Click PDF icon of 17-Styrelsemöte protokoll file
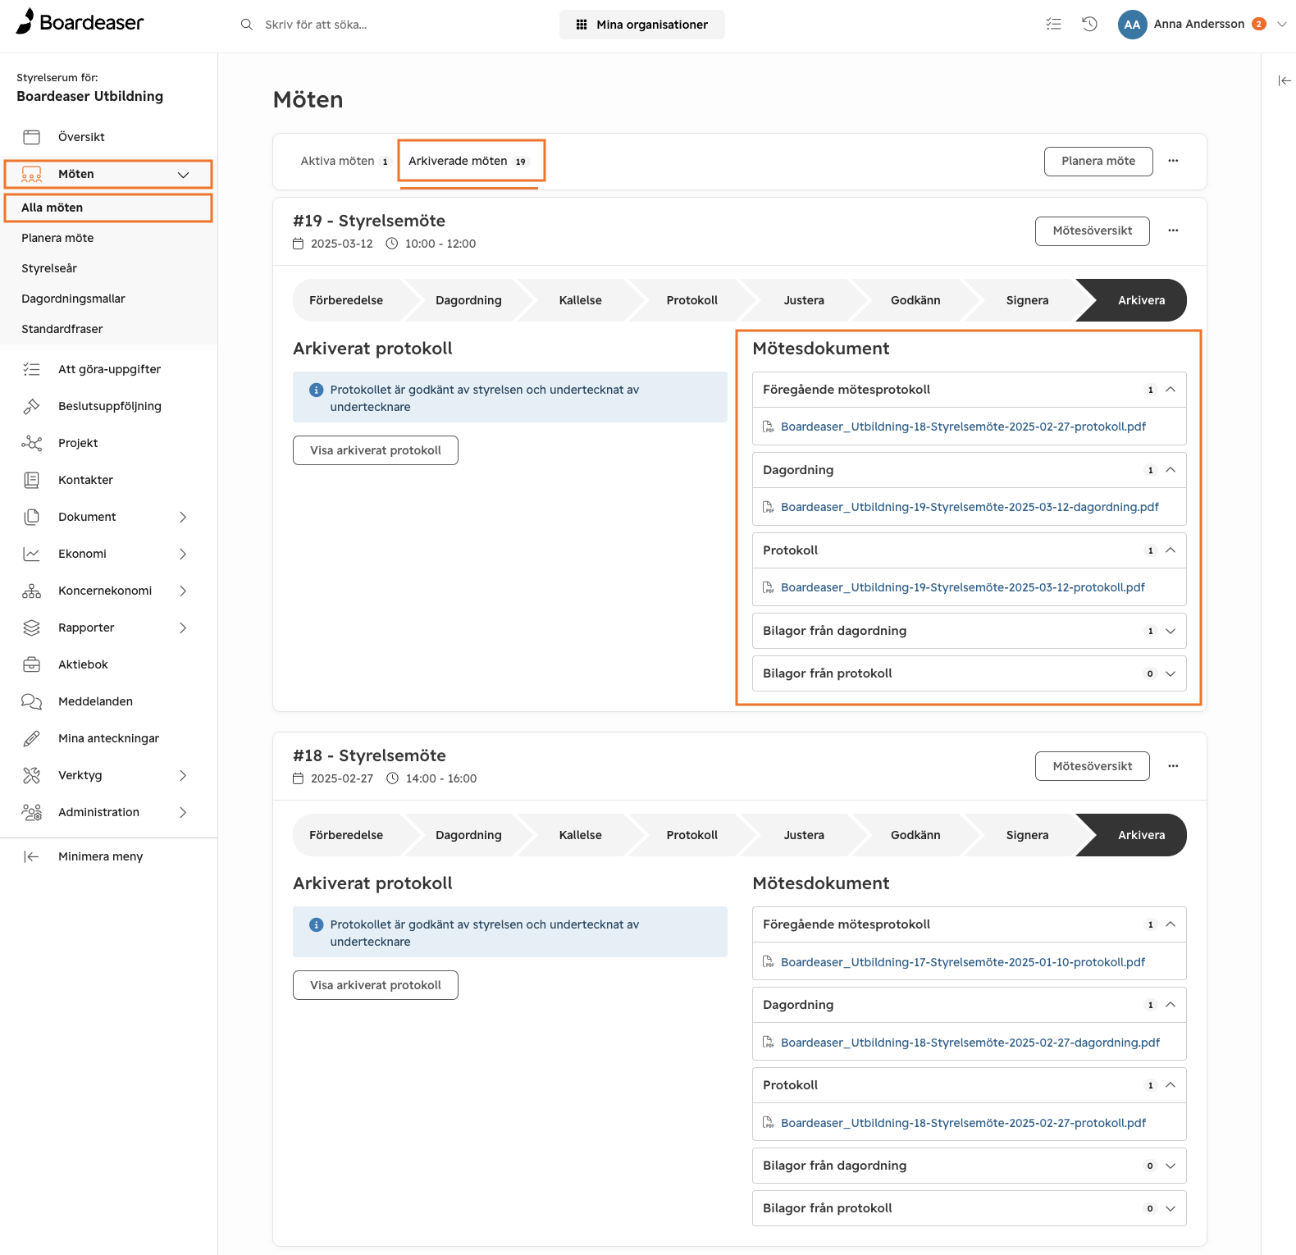 (x=768, y=962)
